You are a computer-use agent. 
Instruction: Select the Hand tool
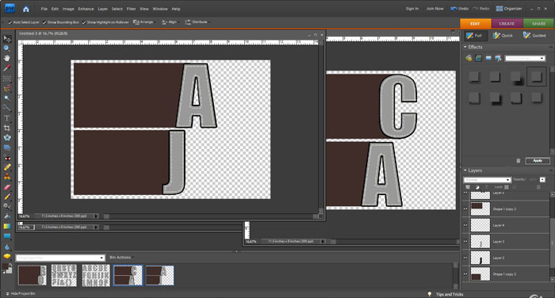[6, 58]
